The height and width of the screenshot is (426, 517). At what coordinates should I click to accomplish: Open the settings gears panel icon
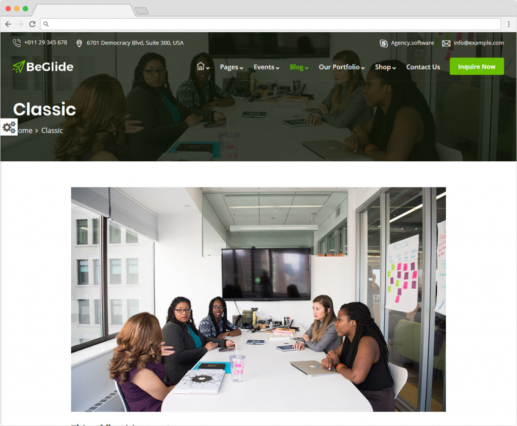[x=9, y=127]
